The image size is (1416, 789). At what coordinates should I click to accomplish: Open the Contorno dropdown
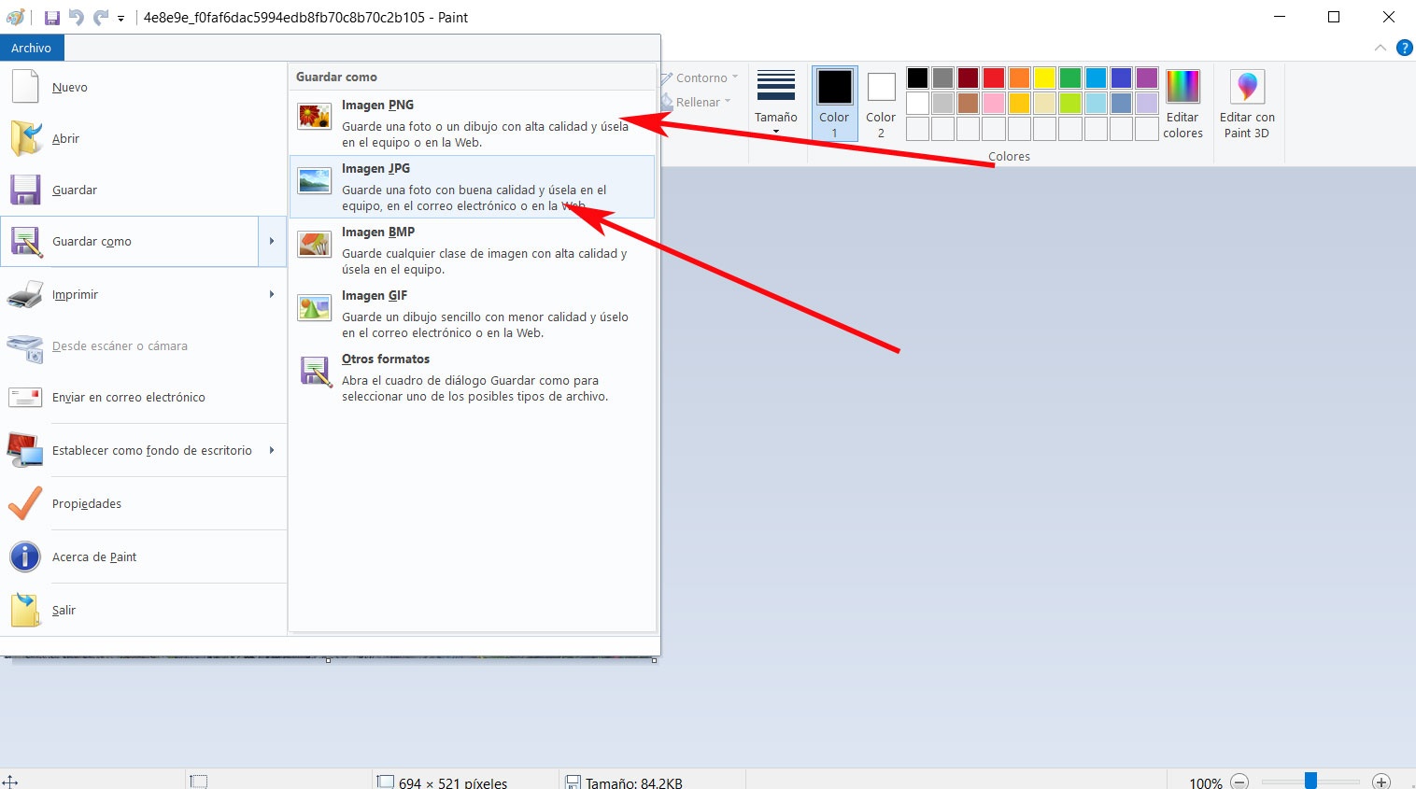(x=701, y=78)
